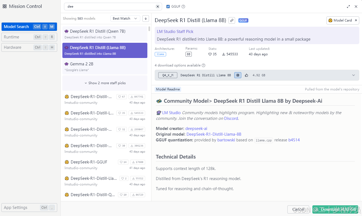
Task: Select DeepSeek-R1-Distill-Lla... model with 2 likes
Action: pos(105,181)
